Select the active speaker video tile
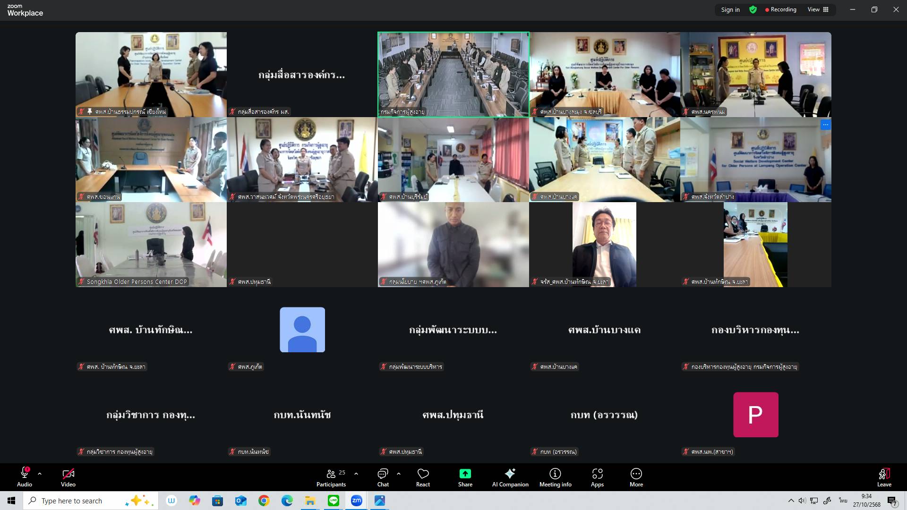The height and width of the screenshot is (510, 907). [453, 74]
